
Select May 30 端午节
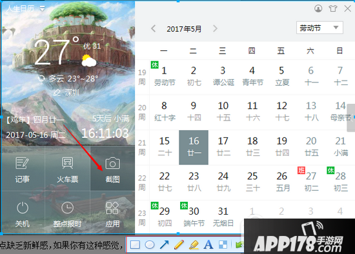point(194,217)
